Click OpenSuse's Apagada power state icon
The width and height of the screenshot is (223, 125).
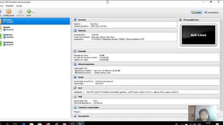tap(5, 37)
